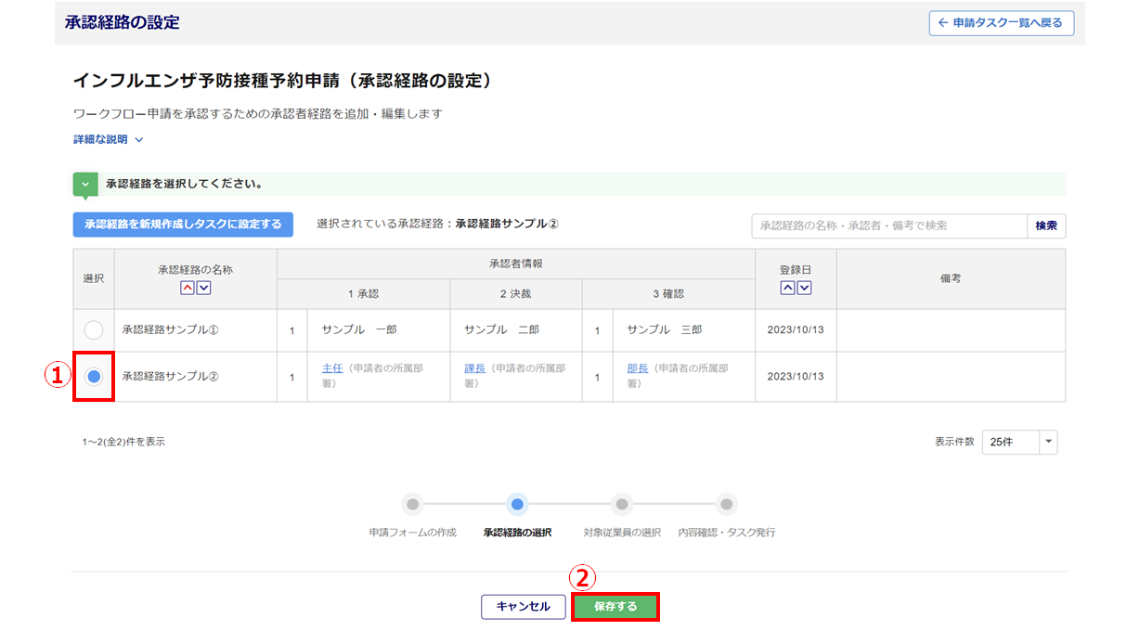The width and height of the screenshot is (1140, 631).
Task: Select the 承認経路サンプル① radio button
Action: click(94, 329)
